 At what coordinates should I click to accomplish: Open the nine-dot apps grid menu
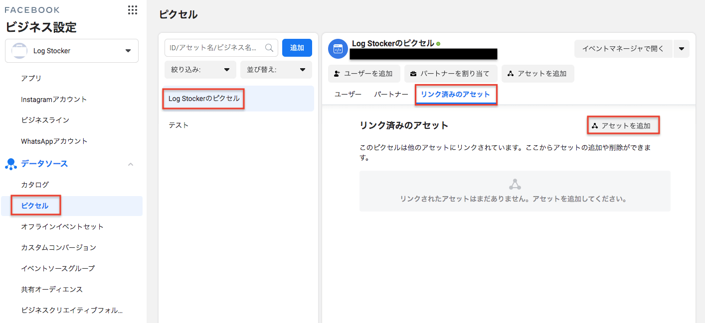133,10
